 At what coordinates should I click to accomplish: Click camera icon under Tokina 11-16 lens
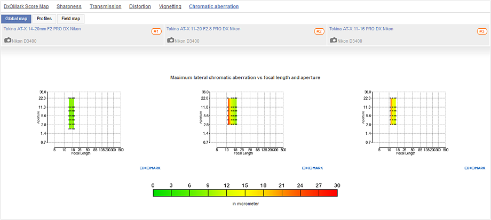tap(334, 40)
